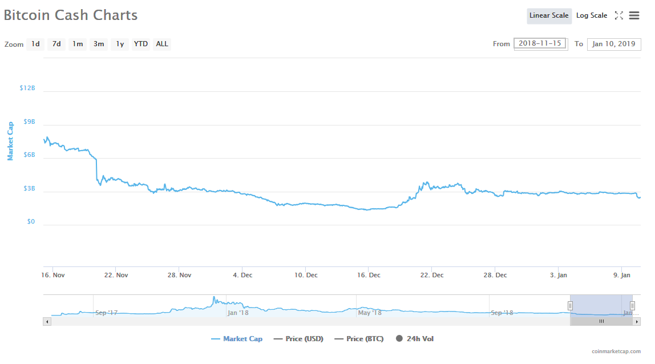Click the 9. Jan axis label
This screenshot has height=364, width=655.
(622, 275)
